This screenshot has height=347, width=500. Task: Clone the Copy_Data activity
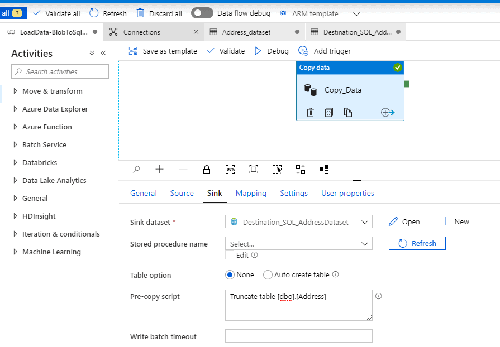[x=348, y=113]
